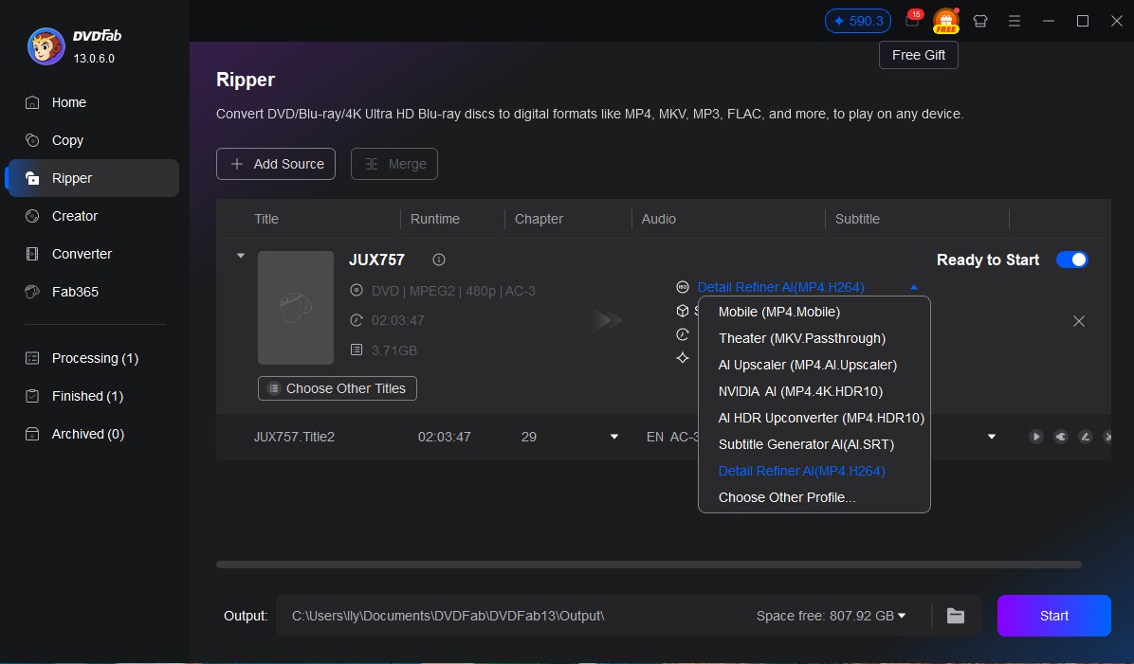Select Mobile (MP4.Mobile) profile

(x=814, y=313)
